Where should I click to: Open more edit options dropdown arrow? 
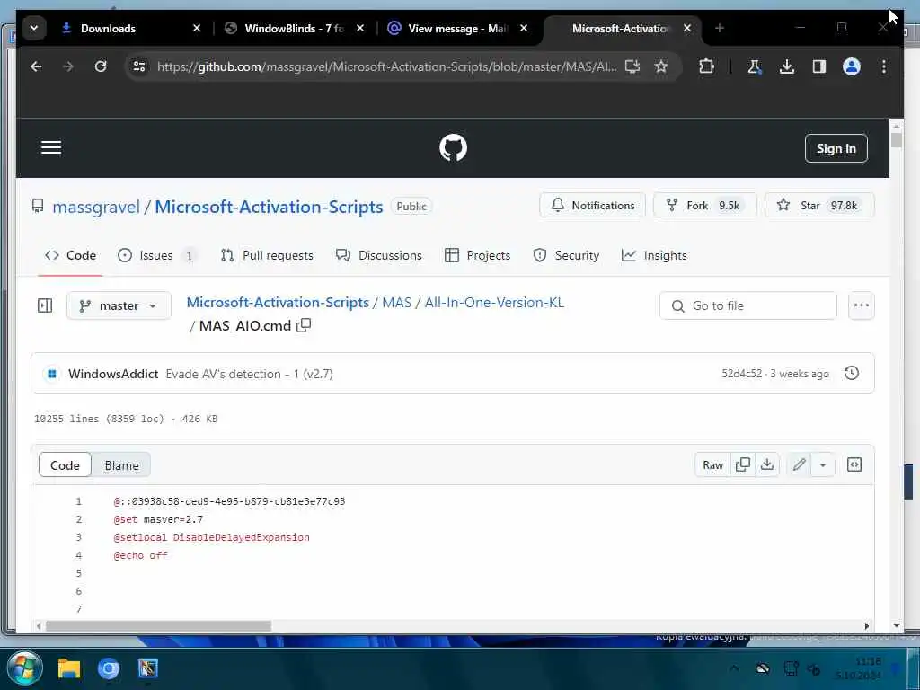point(823,464)
